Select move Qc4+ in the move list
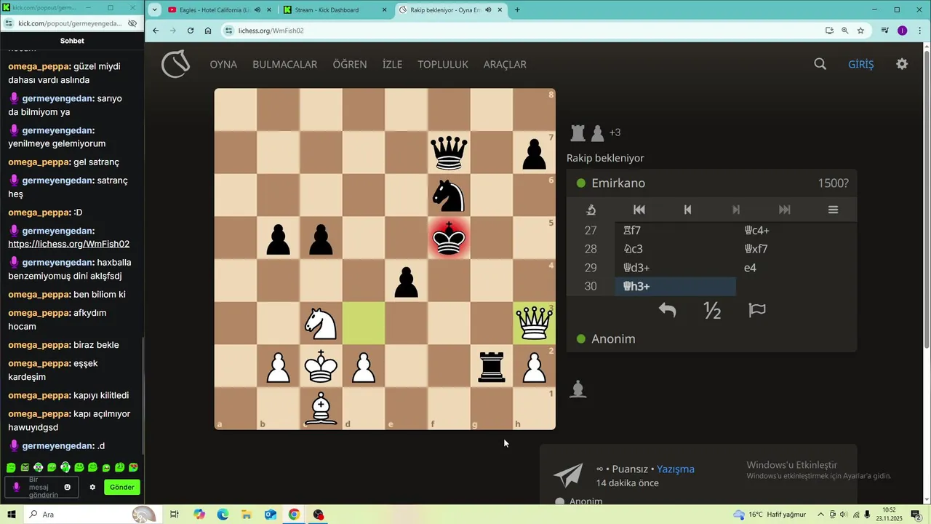931x524 pixels. click(796, 230)
